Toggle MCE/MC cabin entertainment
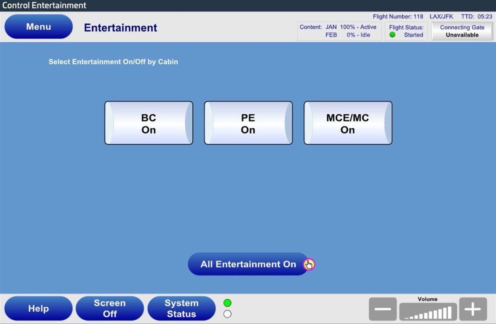This screenshot has width=496, height=324. coord(348,123)
